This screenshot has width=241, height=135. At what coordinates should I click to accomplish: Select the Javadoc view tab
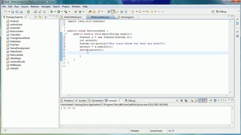click(x=81, y=100)
